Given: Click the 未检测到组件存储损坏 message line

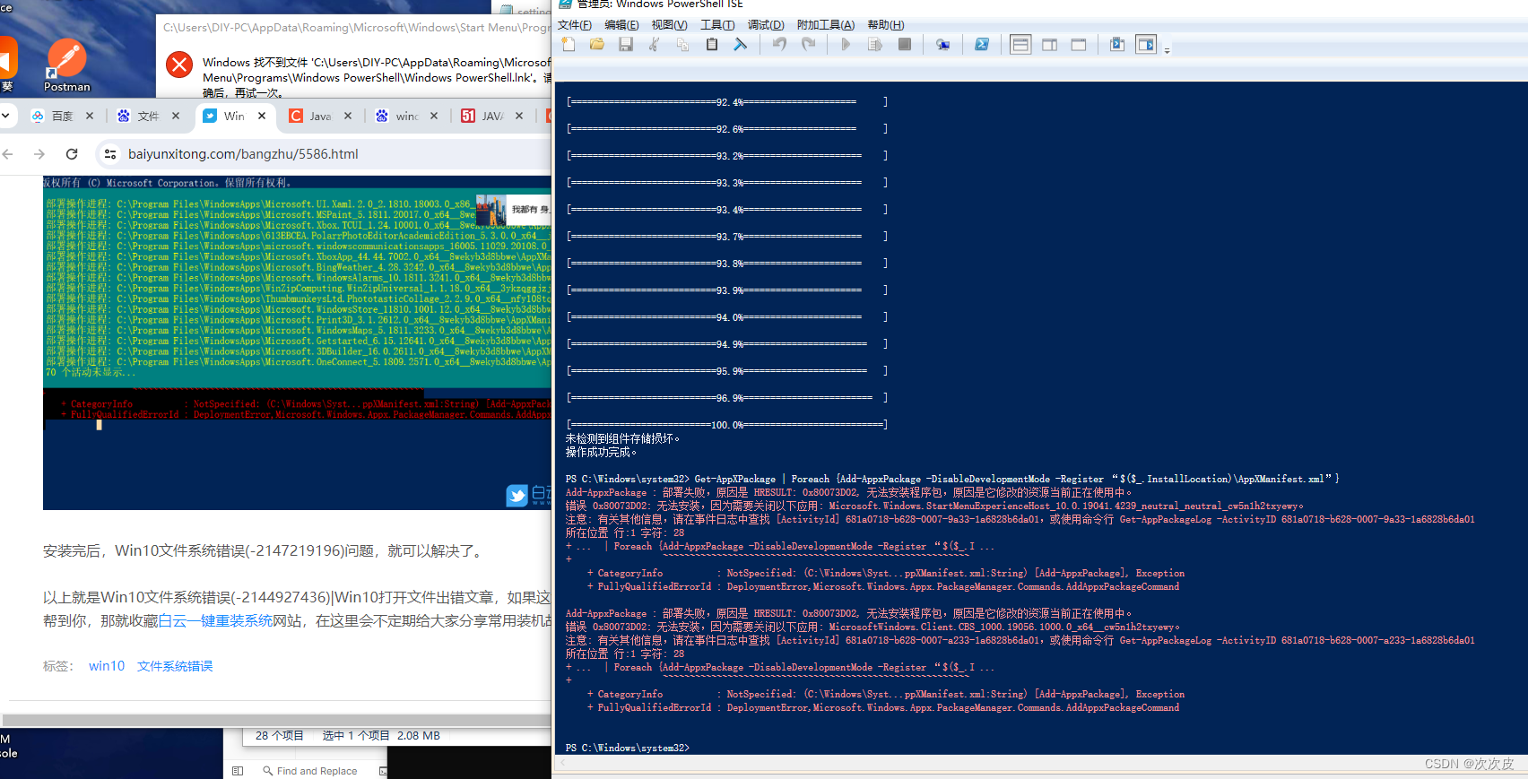Looking at the screenshot, I should click(x=622, y=438).
